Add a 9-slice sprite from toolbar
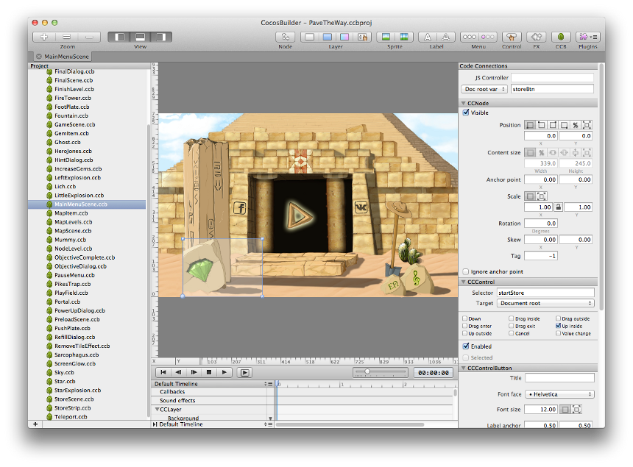 click(403, 37)
